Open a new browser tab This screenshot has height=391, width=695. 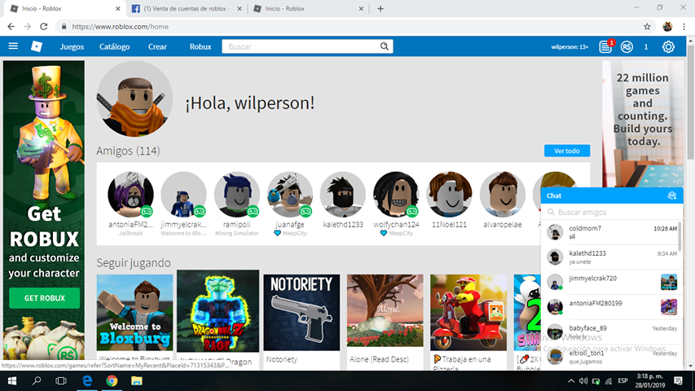coord(380,8)
